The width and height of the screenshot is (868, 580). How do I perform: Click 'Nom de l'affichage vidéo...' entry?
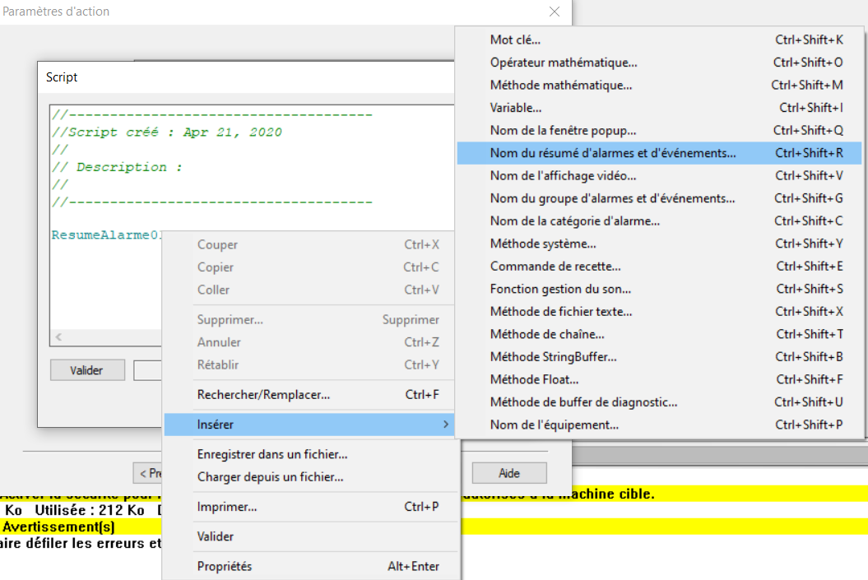(x=562, y=175)
